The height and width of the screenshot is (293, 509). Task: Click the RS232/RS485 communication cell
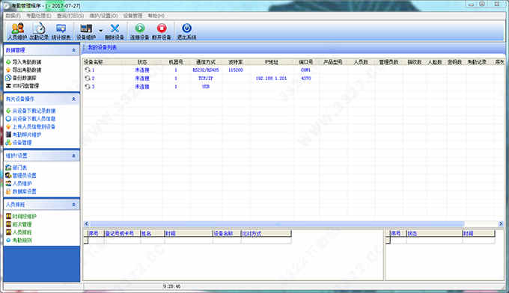(206, 70)
